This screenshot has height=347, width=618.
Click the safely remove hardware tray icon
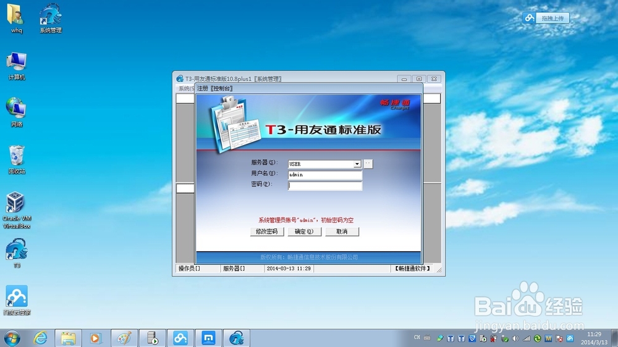pyautogui.click(x=504, y=338)
